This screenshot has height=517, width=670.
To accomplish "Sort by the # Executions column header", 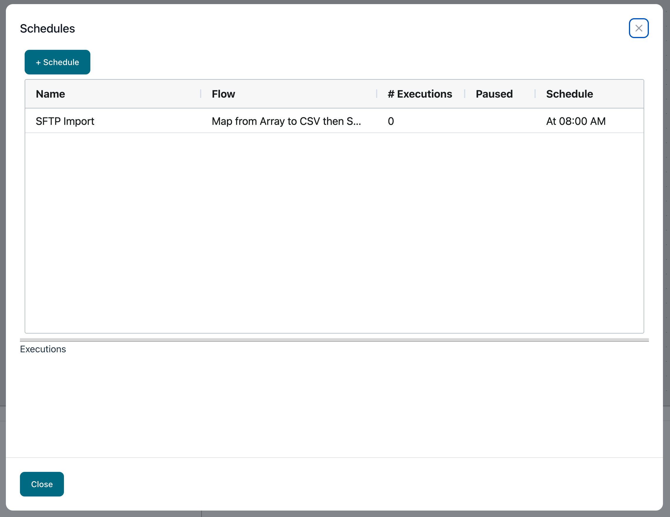I will tap(419, 94).
